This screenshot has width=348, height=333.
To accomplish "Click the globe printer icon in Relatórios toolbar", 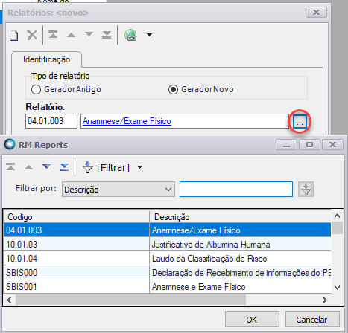I will pyautogui.click(x=130, y=35).
